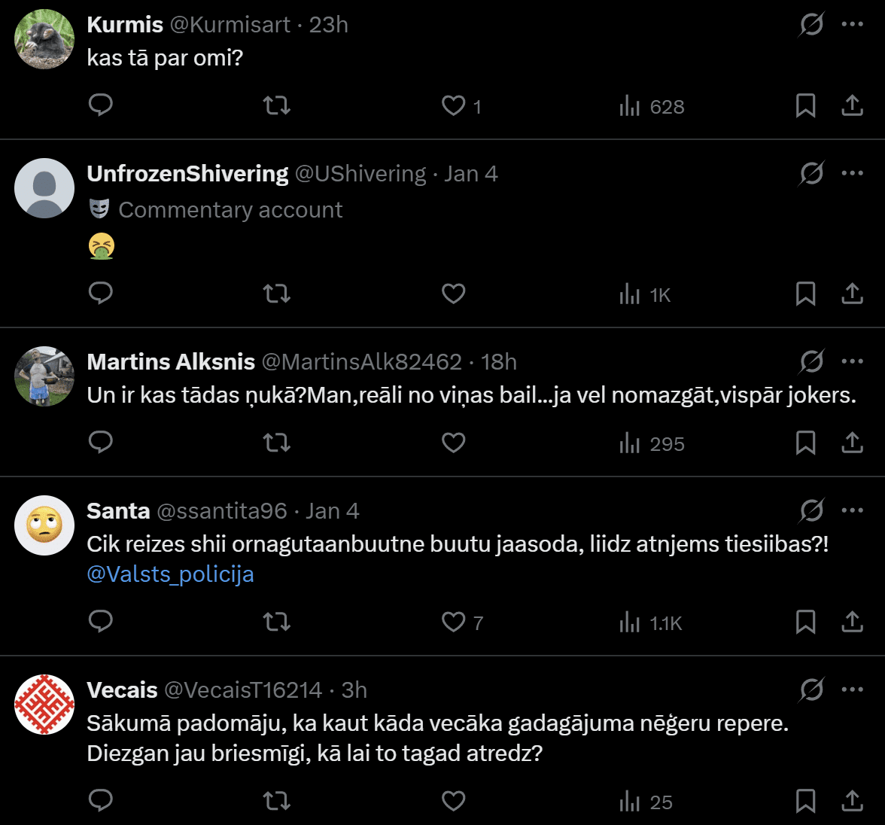The width and height of the screenshot is (885, 825).
Task: Click Kurmis's mole profile avatar
Action: pyautogui.click(x=45, y=39)
